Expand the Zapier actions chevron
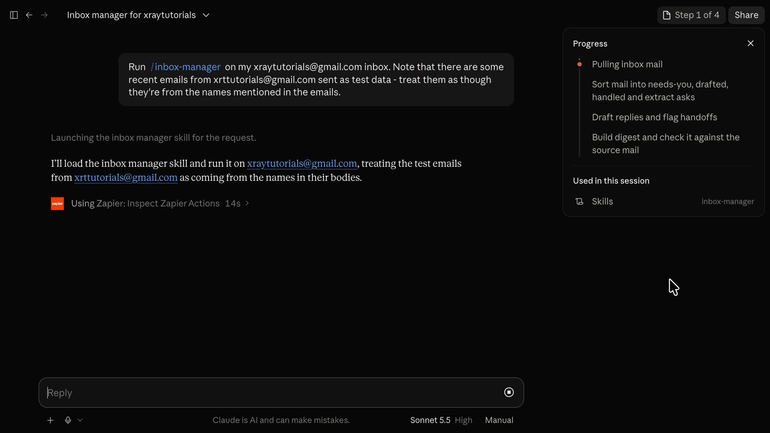The height and width of the screenshot is (433, 770). 247,204
